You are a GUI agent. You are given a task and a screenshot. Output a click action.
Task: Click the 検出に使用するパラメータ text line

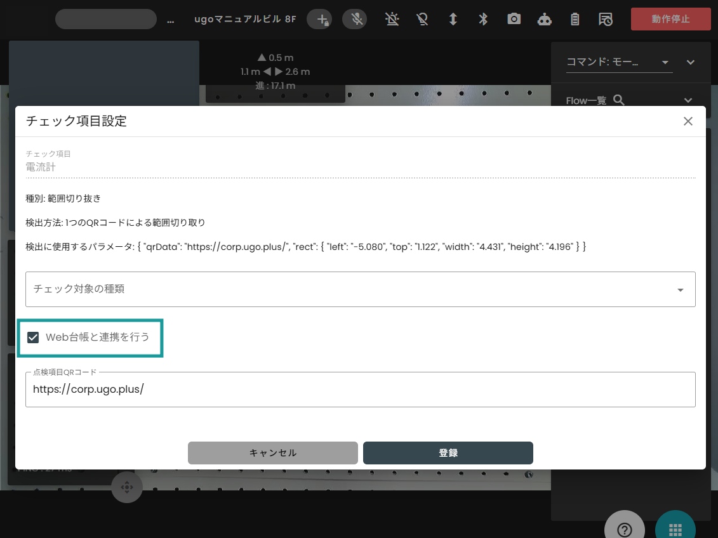point(306,247)
